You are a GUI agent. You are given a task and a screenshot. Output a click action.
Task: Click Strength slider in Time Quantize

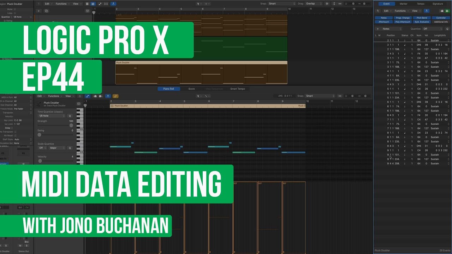pyautogui.click(x=55, y=125)
